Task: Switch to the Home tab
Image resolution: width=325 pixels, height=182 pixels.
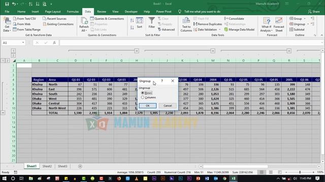Action: pos(21,12)
